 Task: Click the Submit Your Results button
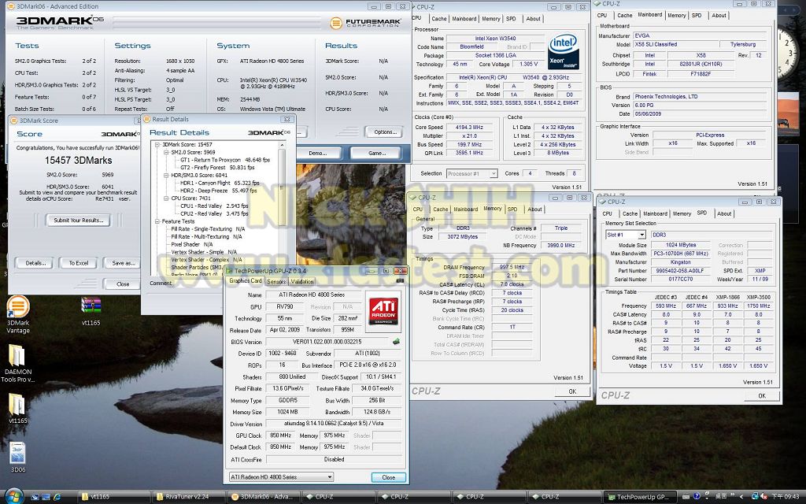point(77,220)
